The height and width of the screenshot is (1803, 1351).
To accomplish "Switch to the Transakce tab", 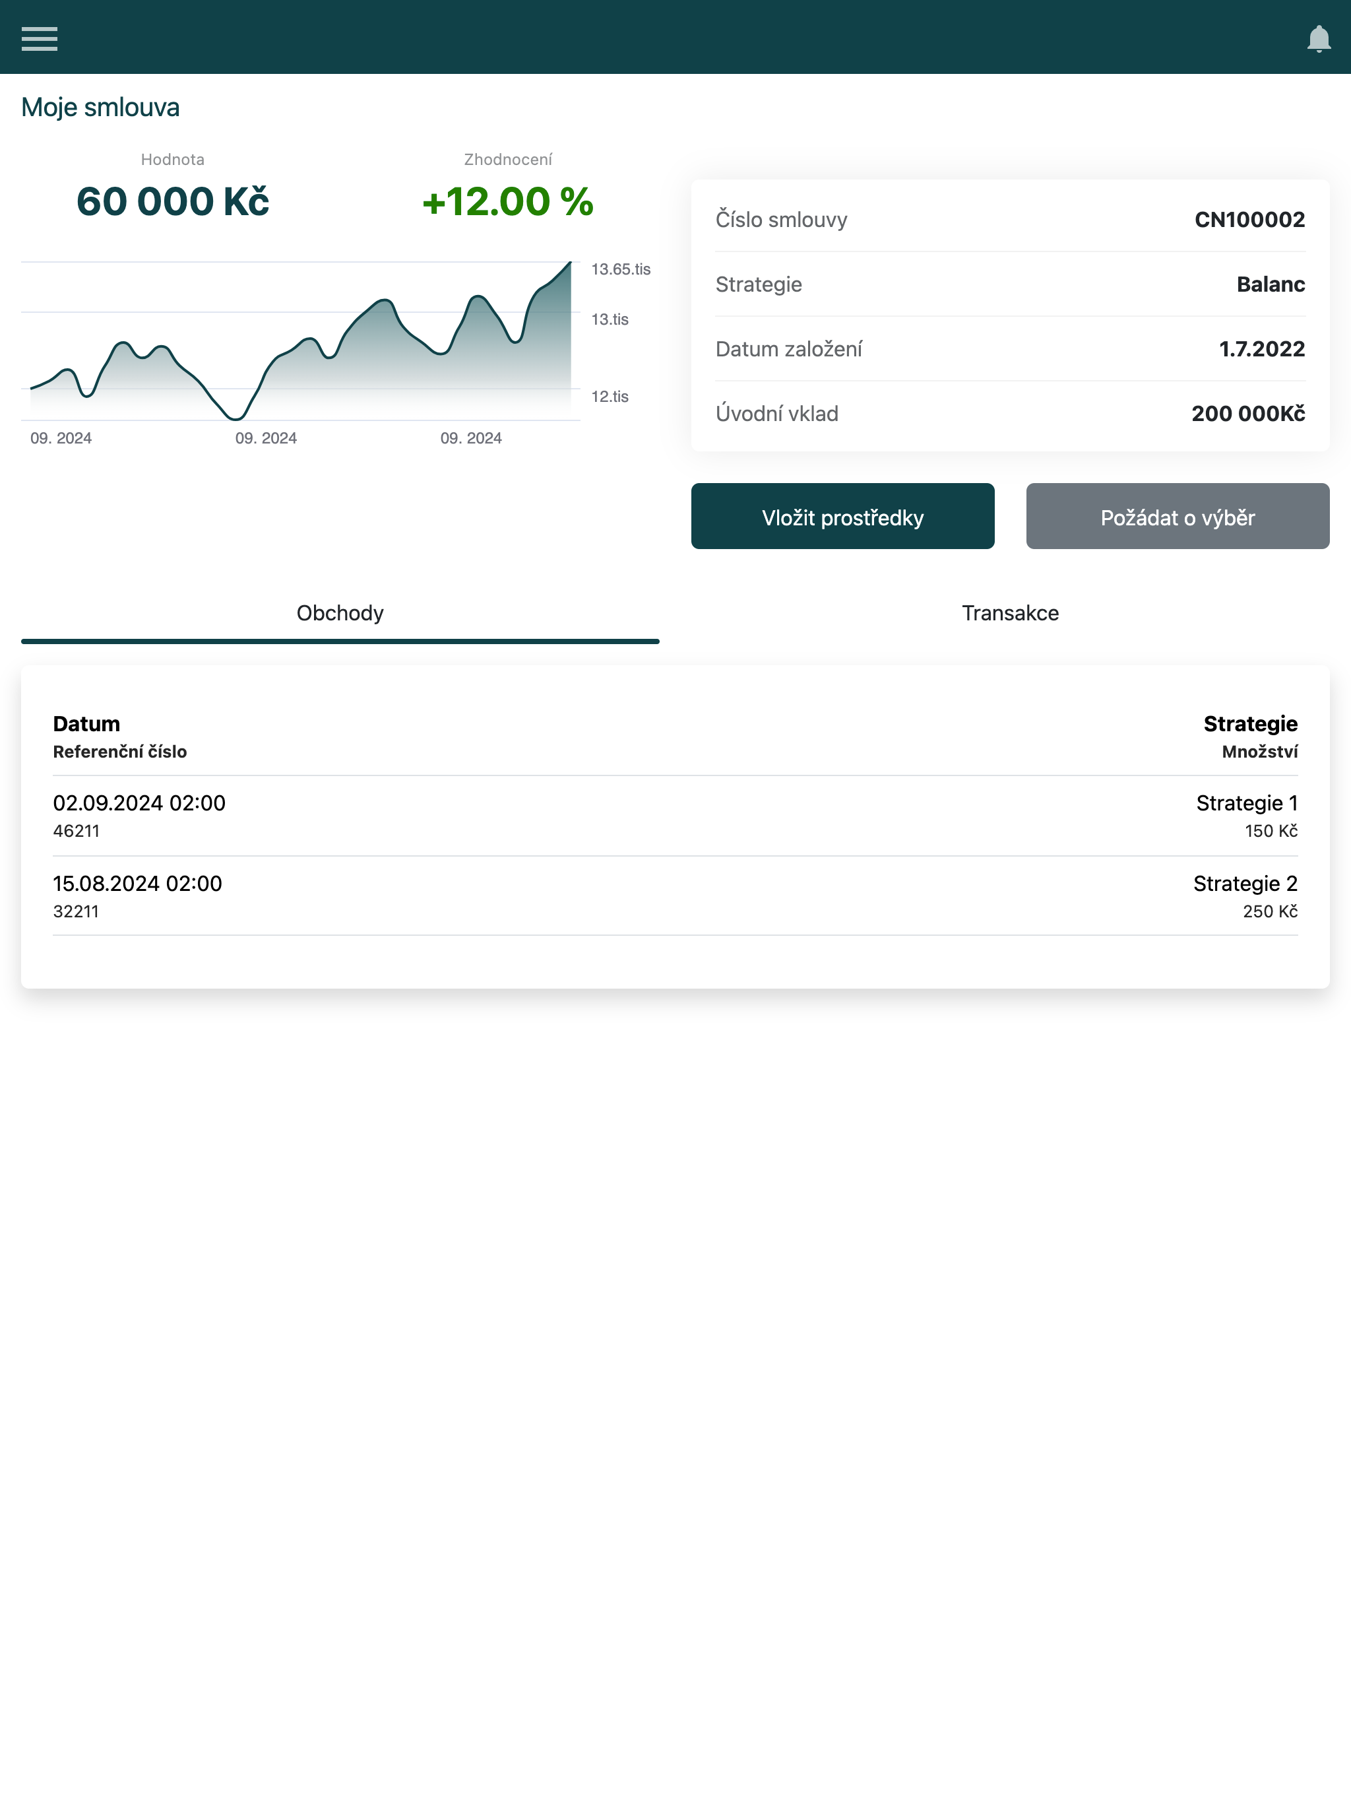I will coord(1011,613).
